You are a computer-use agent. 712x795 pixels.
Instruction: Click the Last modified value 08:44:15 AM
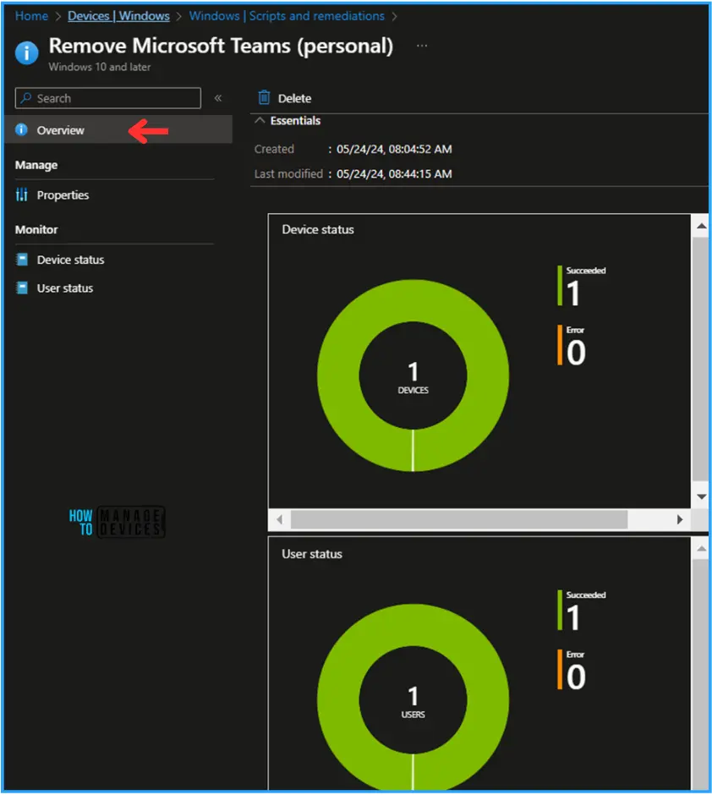[394, 174]
